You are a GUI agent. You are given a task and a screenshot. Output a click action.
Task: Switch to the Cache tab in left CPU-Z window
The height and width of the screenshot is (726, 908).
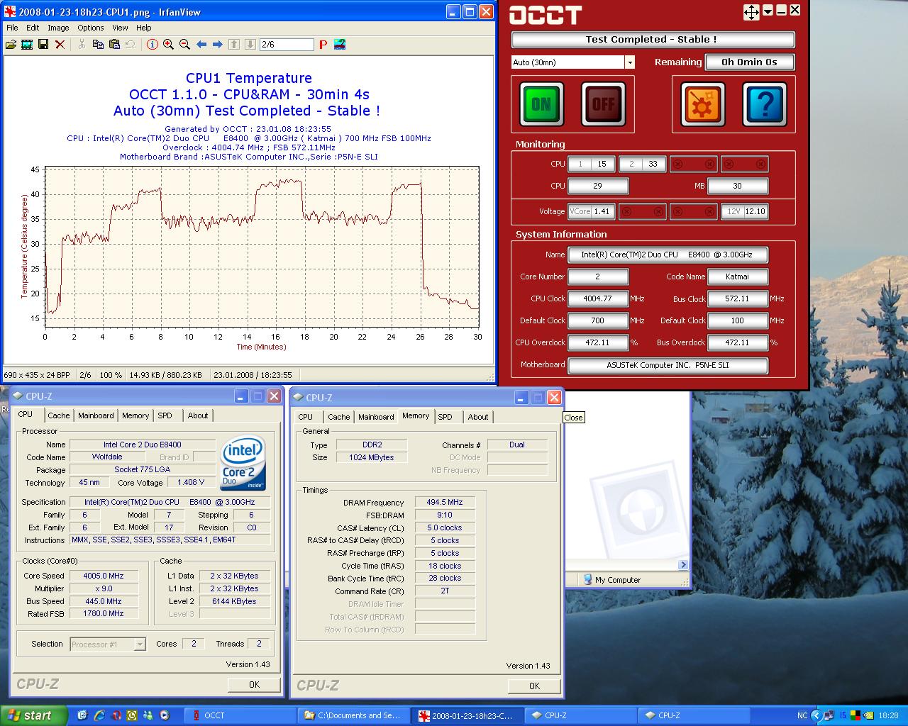point(59,415)
